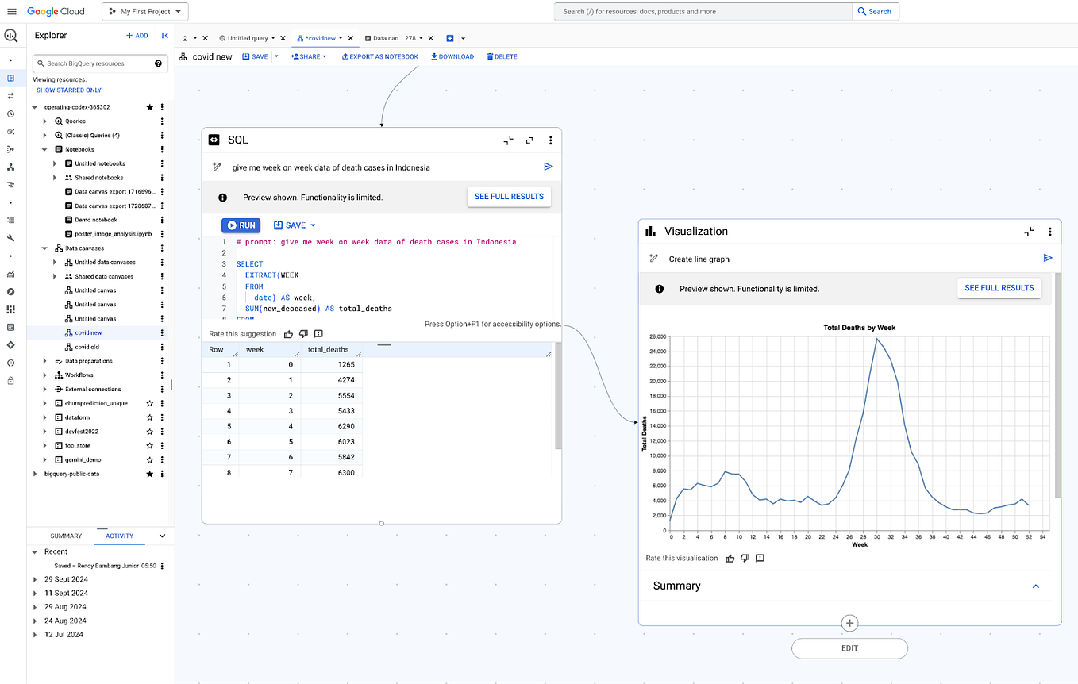Add a new tab with the plus icon

(x=452, y=37)
